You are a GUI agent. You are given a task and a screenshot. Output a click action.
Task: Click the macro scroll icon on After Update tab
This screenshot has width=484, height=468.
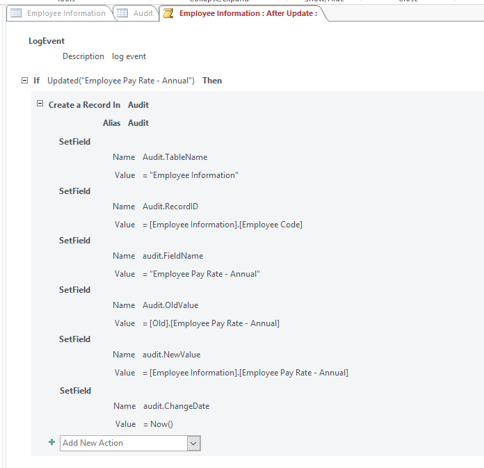[x=168, y=13]
